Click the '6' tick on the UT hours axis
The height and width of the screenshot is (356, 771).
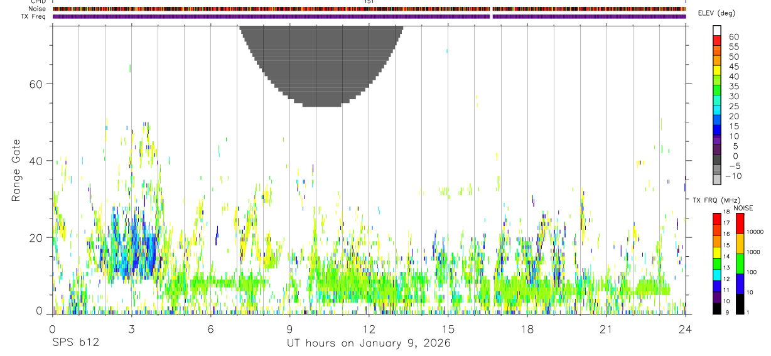click(210, 329)
